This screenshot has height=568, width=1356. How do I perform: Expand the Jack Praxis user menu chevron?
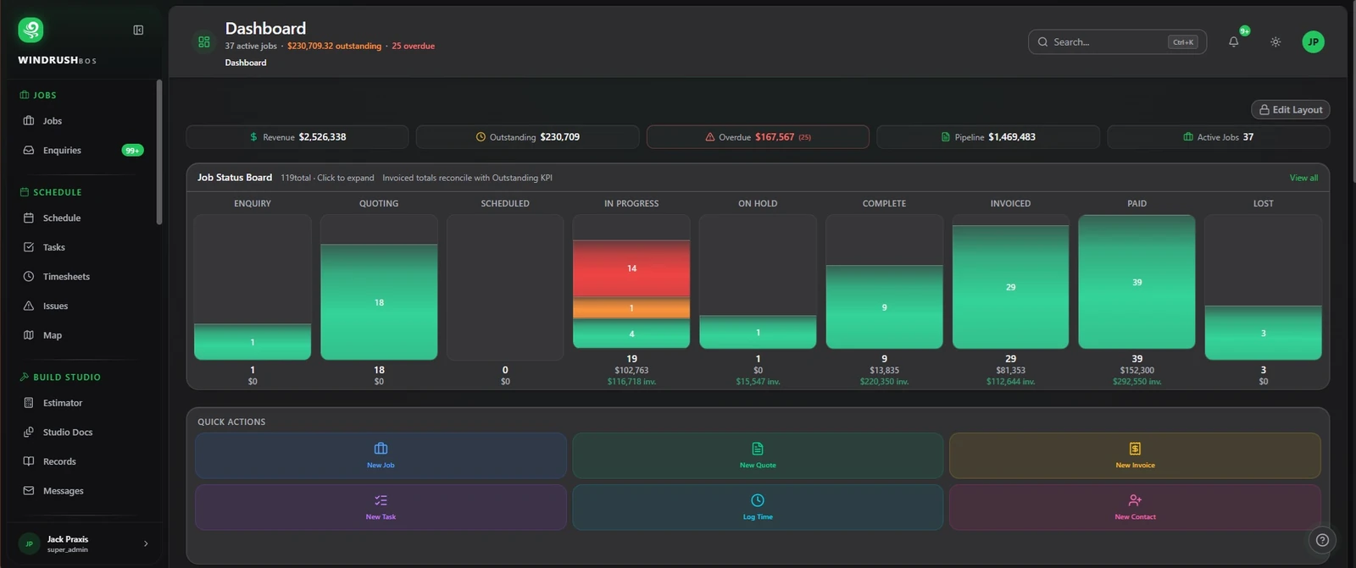(146, 544)
